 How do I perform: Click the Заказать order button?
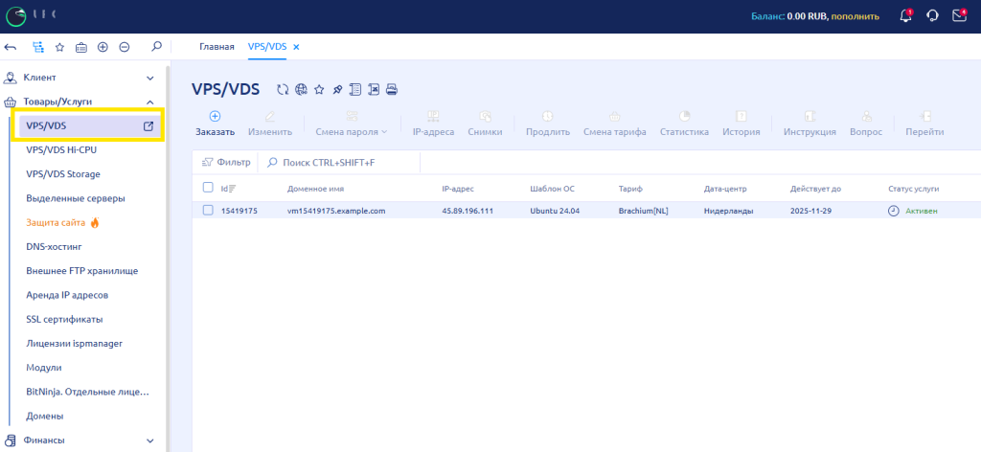point(215,124)
